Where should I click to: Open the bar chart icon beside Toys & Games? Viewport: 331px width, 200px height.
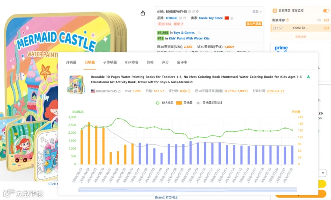199,32
